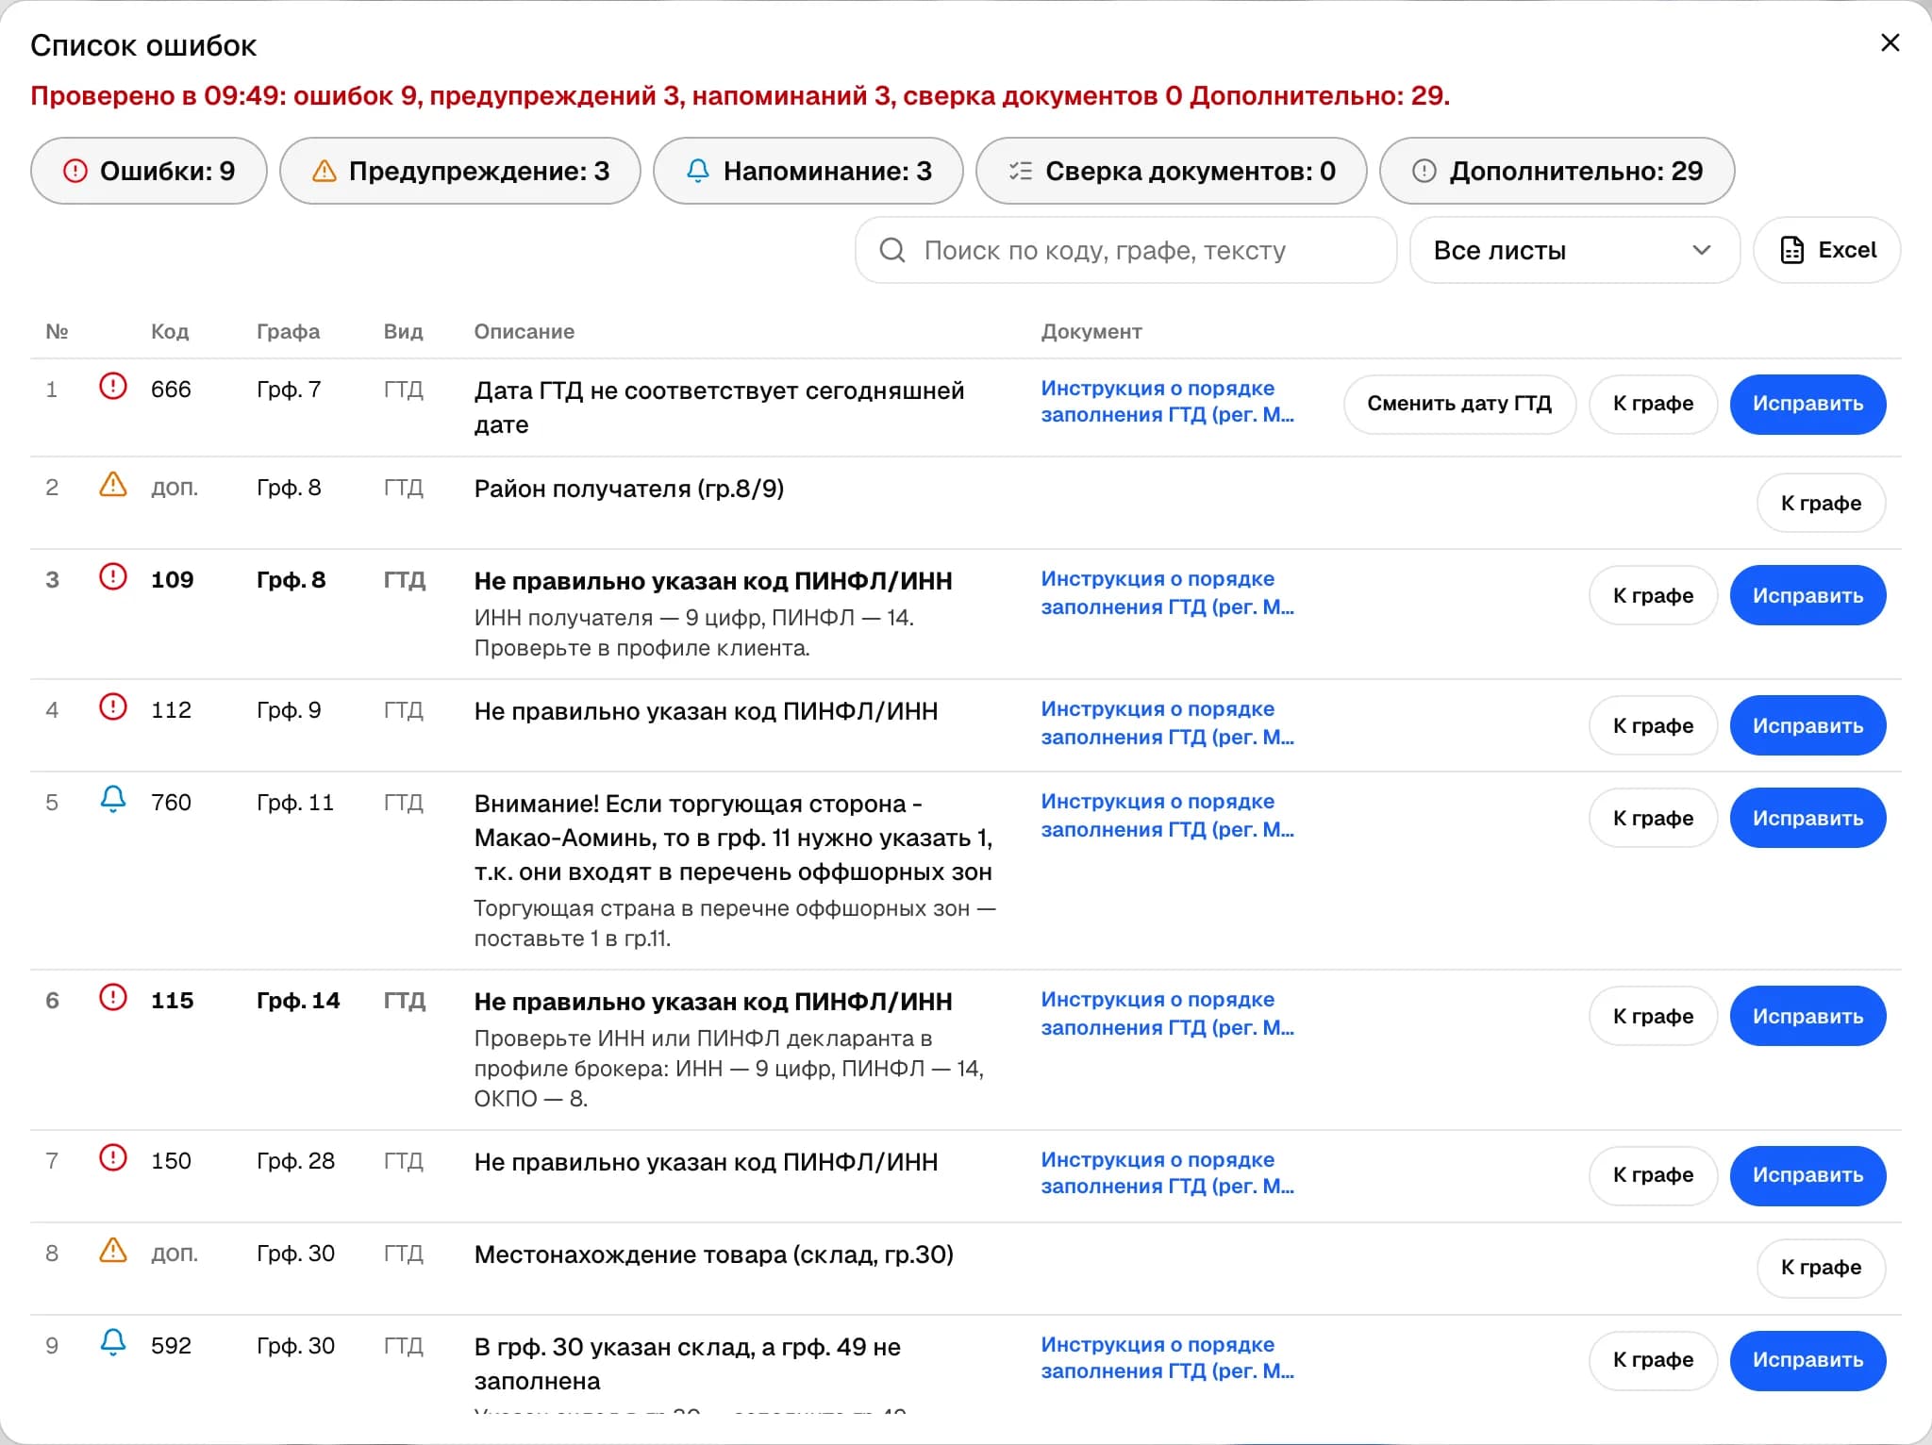Screen dimensions: 1932x1445
Task: Click the orange warning icon for Район получателя row
Action: [x=113, y=485]
